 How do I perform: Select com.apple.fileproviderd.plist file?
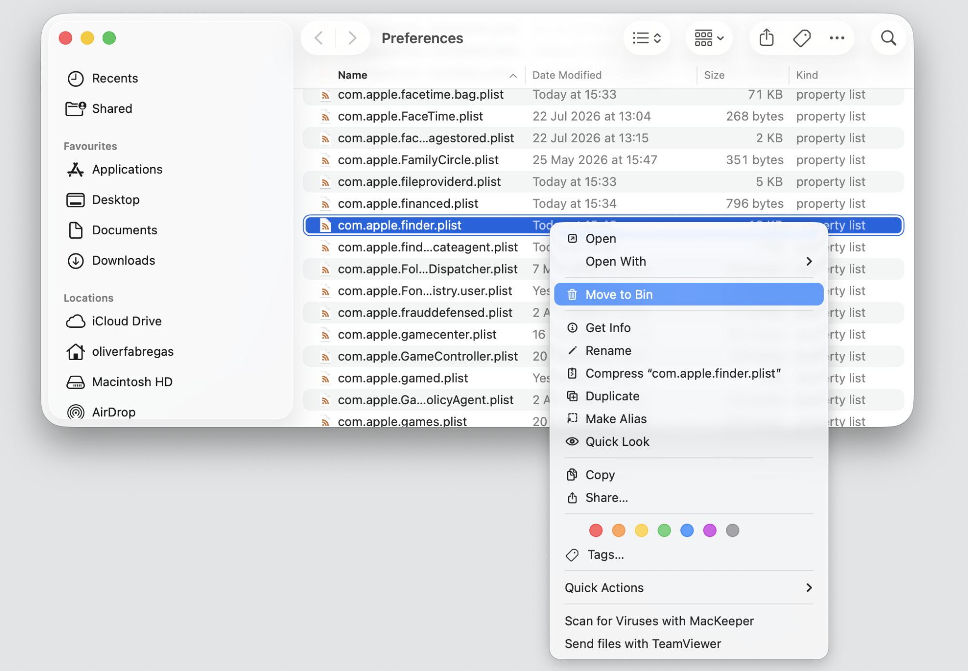[x=603, y=182]
